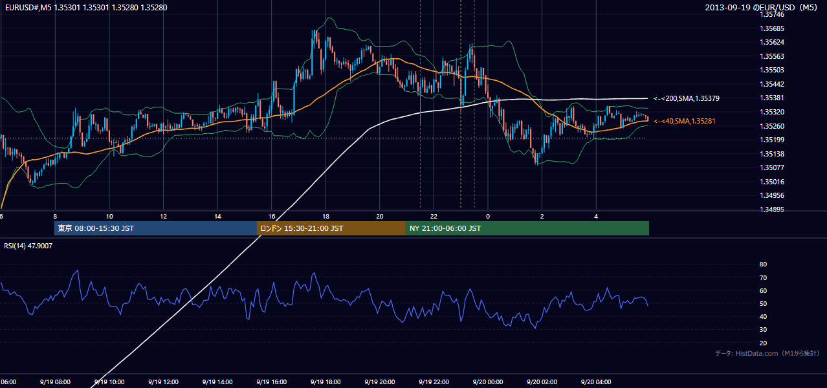
Task: Click the RSI level 60 label
Action: 763,290
